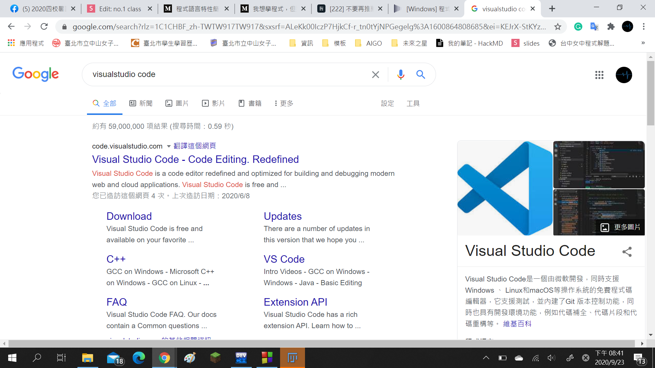Expand the code.visualstudio.com result dropdown arrow

(169, 146)
